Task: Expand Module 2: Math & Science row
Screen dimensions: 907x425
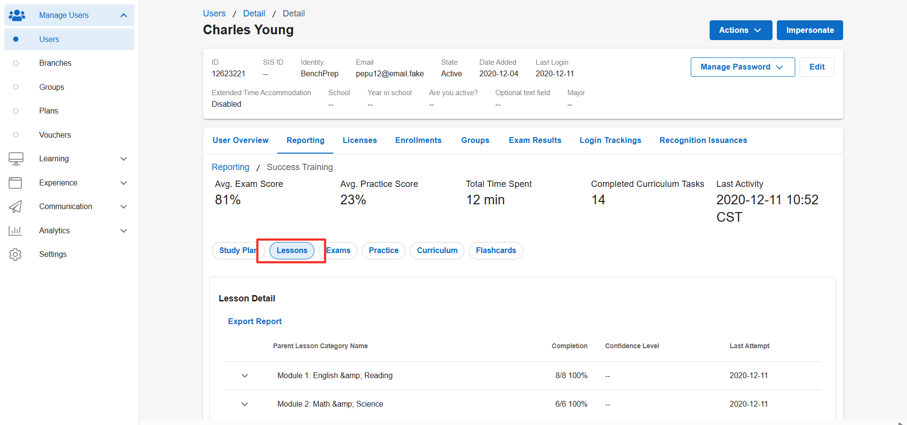Action: [245, 404]
